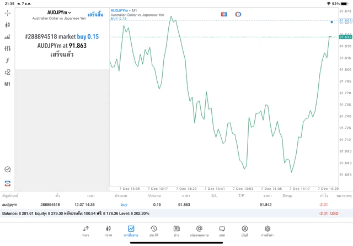Click the 91.875 price axis label
Screen dimensions: 353x246
click(x=345, y=11)
